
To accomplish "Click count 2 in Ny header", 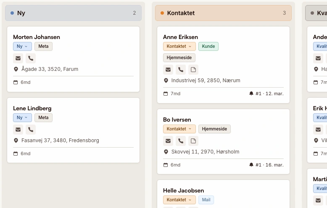I will coord(134,13).
